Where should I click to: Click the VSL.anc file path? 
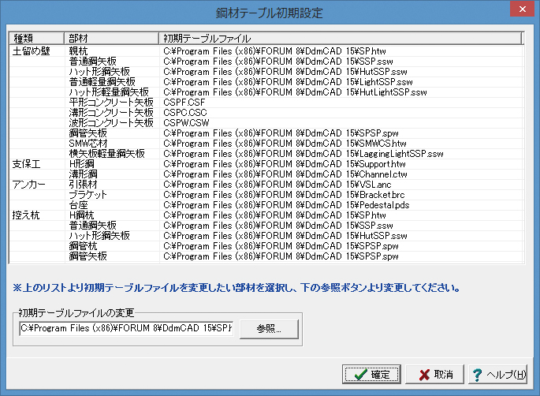click(277, 185)
